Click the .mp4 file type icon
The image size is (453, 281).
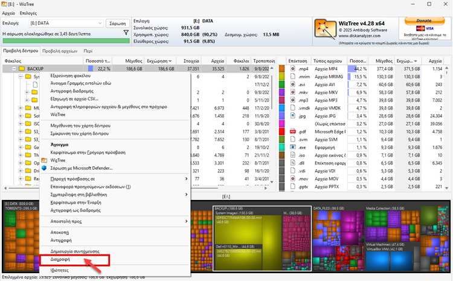(292, 69)
